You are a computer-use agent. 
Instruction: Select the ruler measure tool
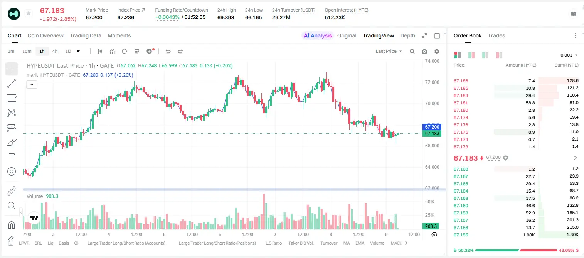point(12,191)
